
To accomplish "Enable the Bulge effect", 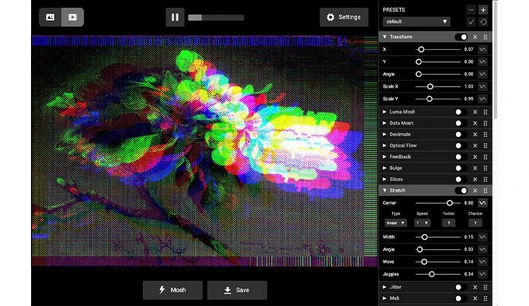I will [461, 168].
